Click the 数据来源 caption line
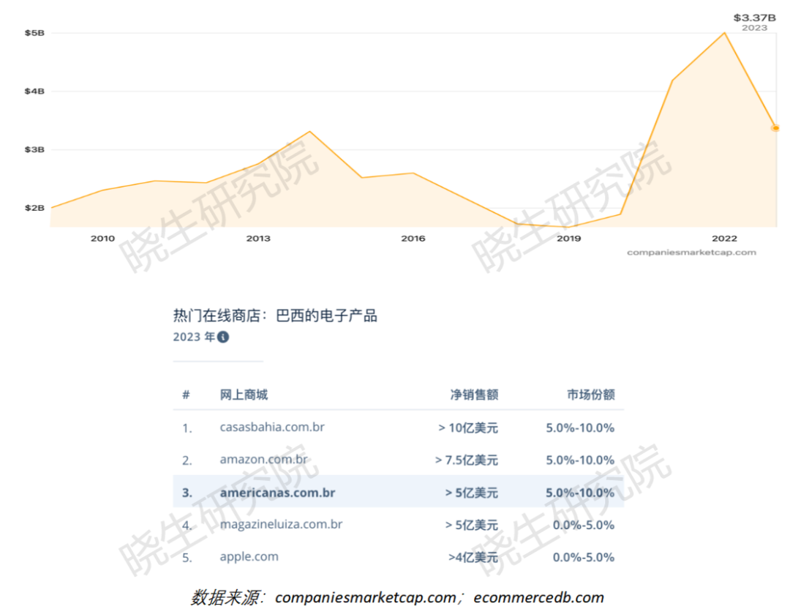 [397, 597]
